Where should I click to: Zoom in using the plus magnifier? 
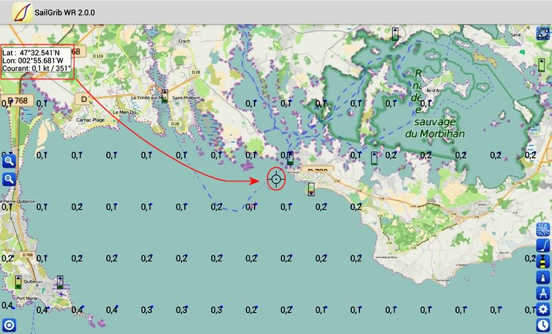point(10,161)
